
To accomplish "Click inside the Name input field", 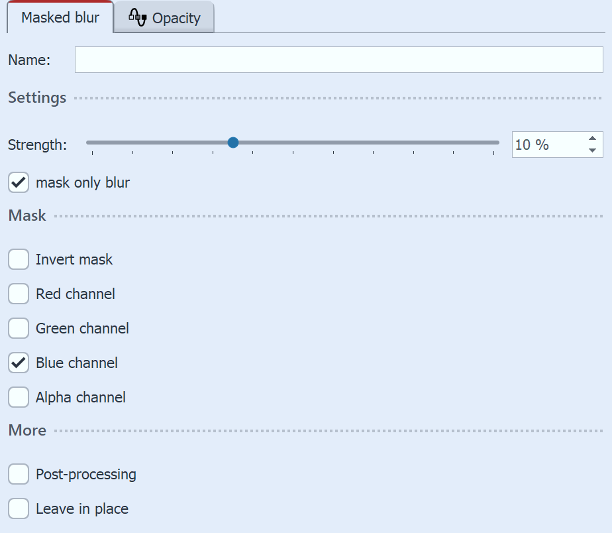I will (339, 60).
